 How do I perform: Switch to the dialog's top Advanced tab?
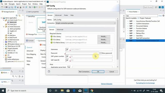pyautogui.click(x=58, y=15)
